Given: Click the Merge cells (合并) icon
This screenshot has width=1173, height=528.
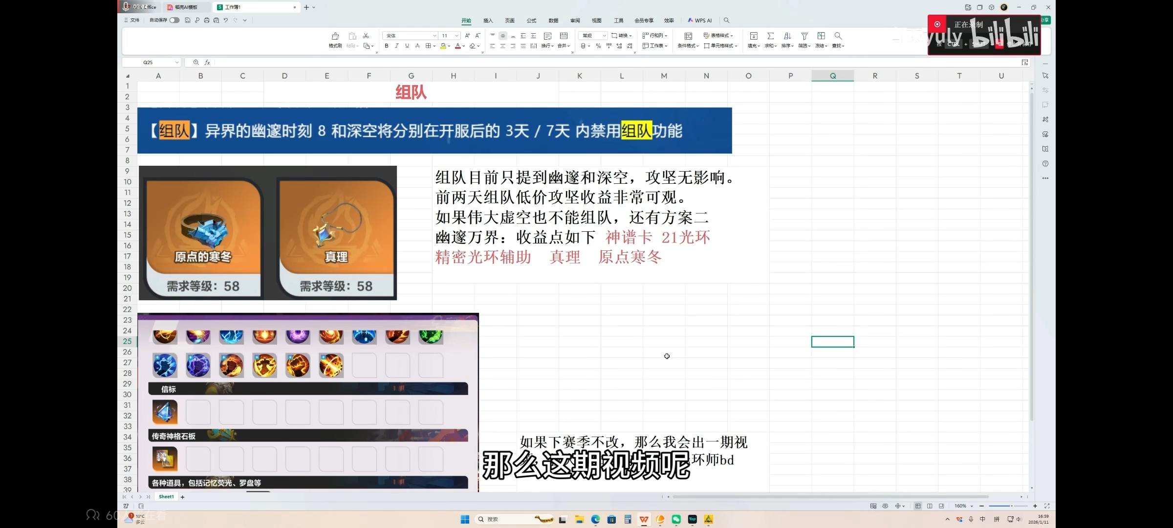Looking at the screenshot, I should pyautogui.click(x=564, y=36).
